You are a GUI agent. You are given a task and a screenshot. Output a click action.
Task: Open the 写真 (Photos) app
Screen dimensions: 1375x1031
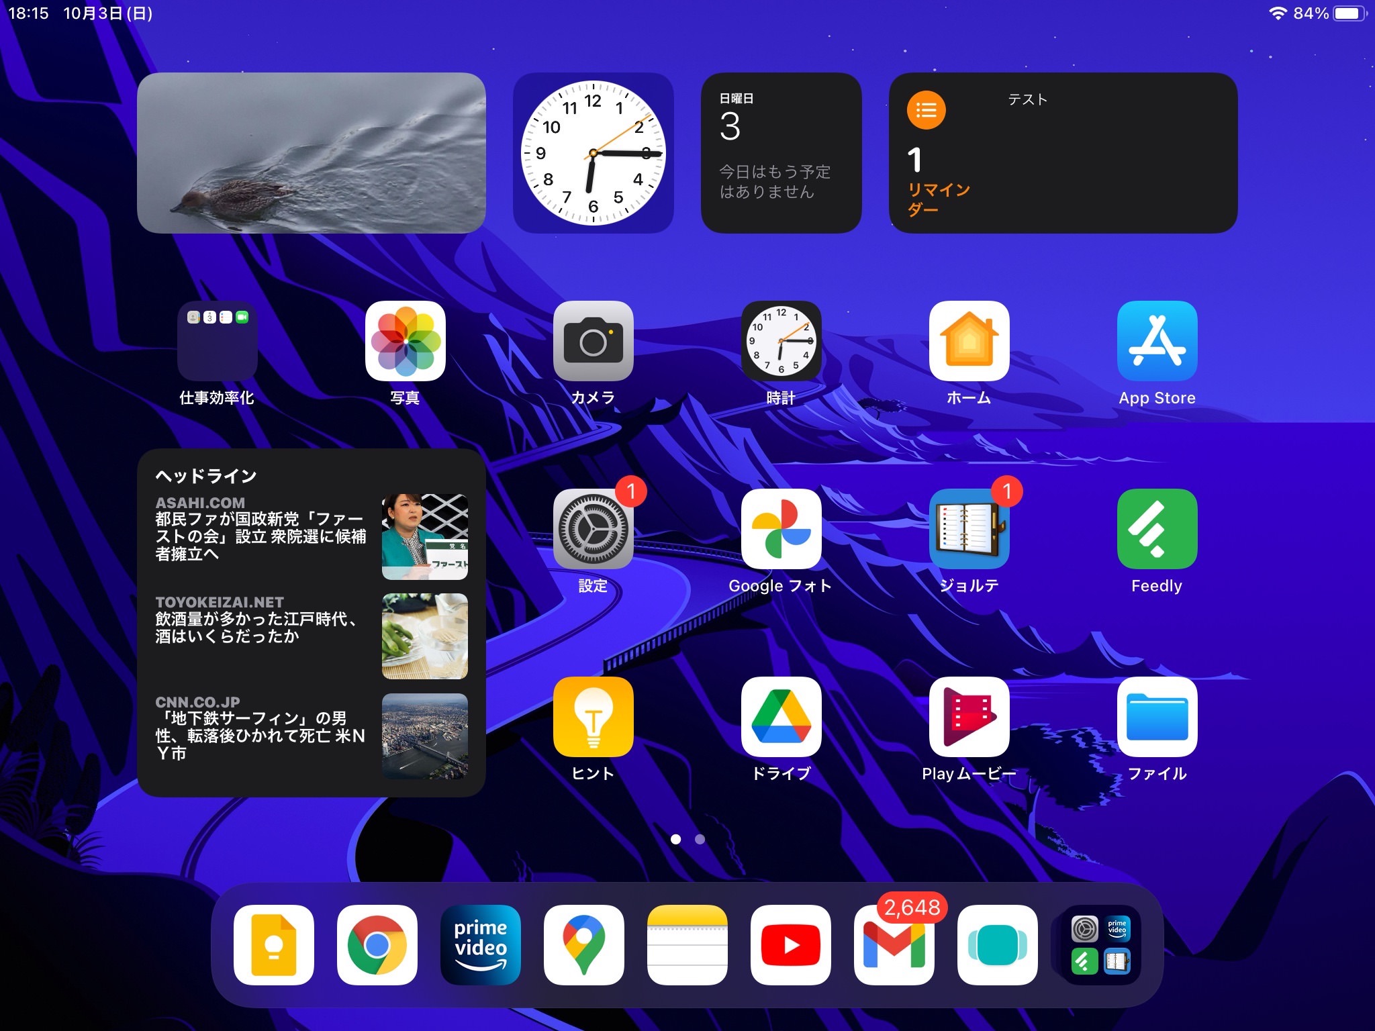tap(405, 341)
